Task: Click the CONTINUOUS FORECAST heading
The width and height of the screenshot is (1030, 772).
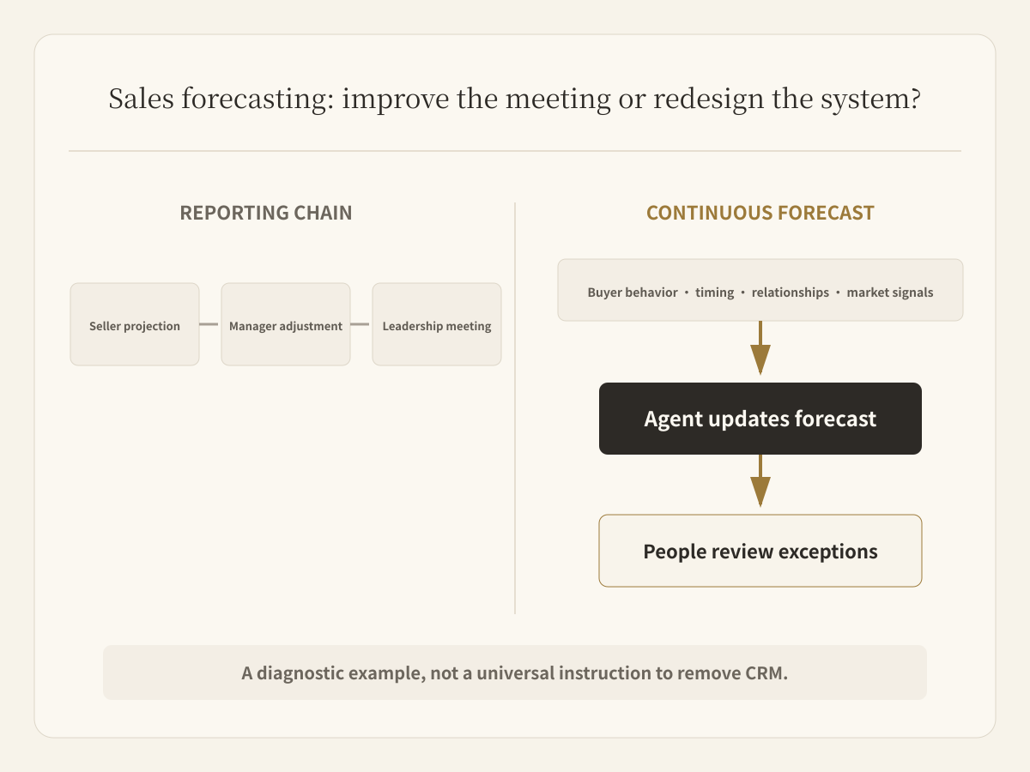Action: 760,213
